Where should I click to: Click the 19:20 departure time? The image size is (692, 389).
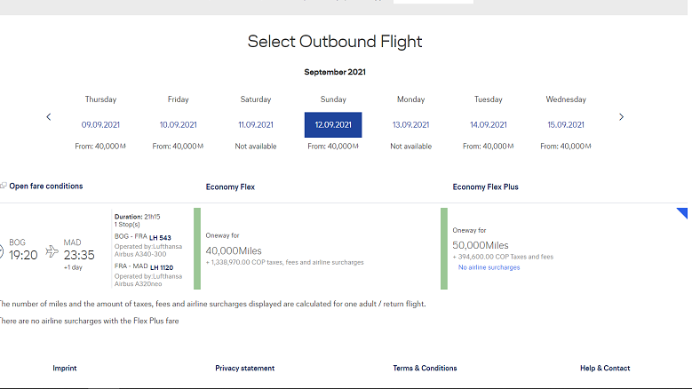pyautogui.click(x=23, y=255)
